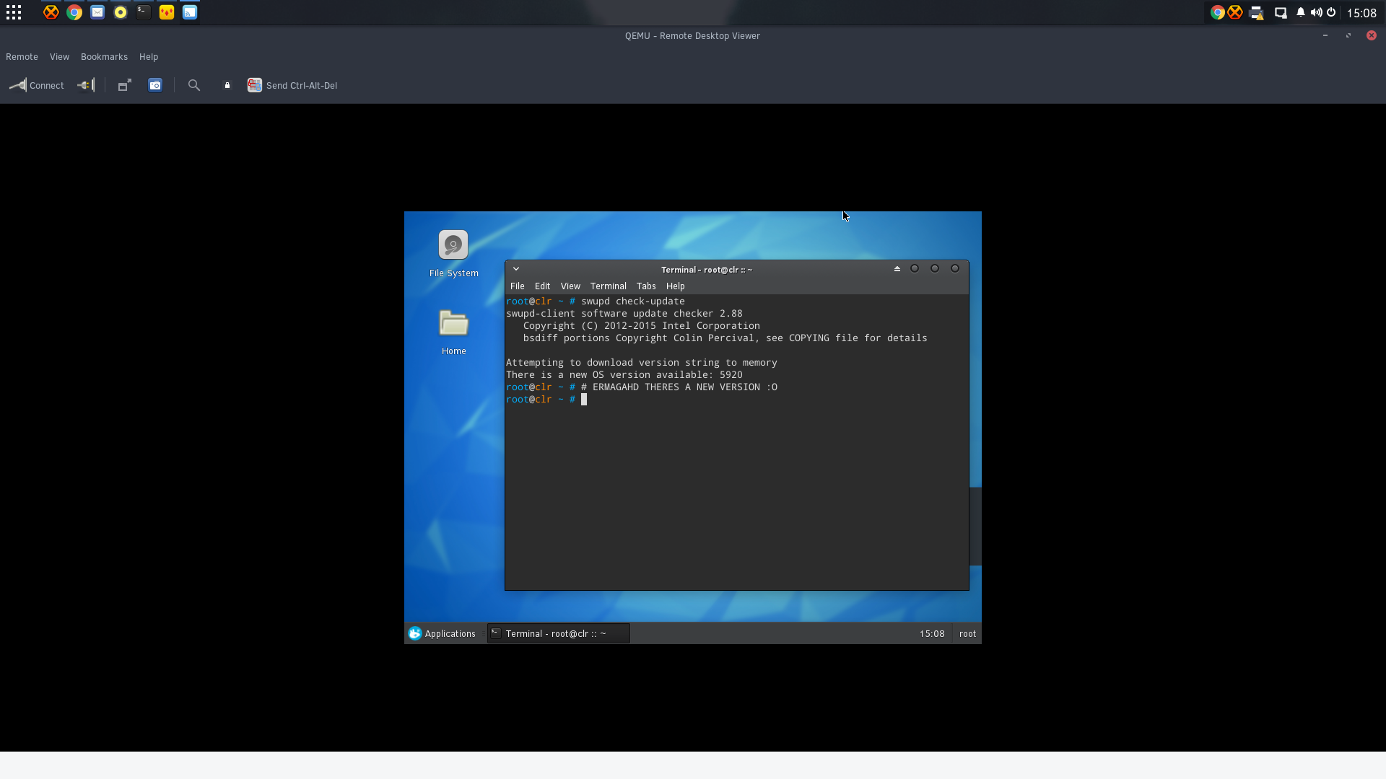
Task: Open the Help menu in Remote Desktop Viewer
Action: tap(149, 56)
